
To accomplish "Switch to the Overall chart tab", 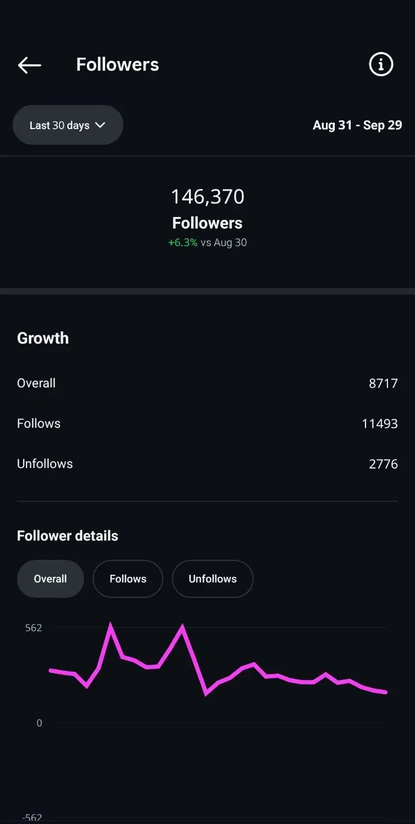I will pyautogui.click(x=51, y=579).
